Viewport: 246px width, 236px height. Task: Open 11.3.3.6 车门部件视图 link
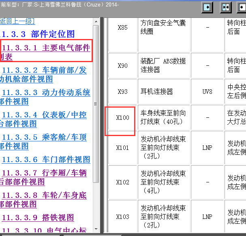pyautogui.click(x=46, y=159)
